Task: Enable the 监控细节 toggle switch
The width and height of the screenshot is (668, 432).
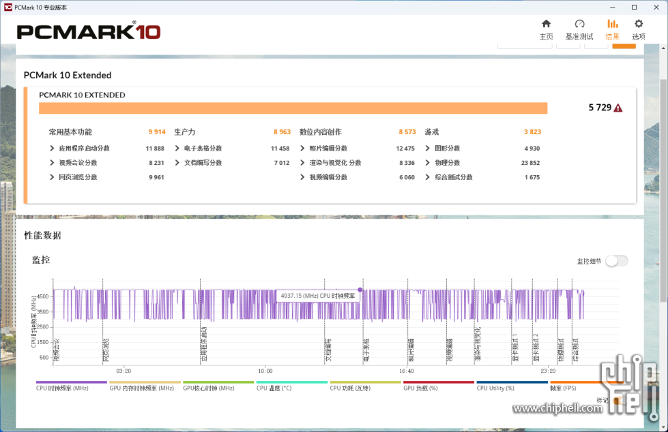Action: [x=616, y=261]
